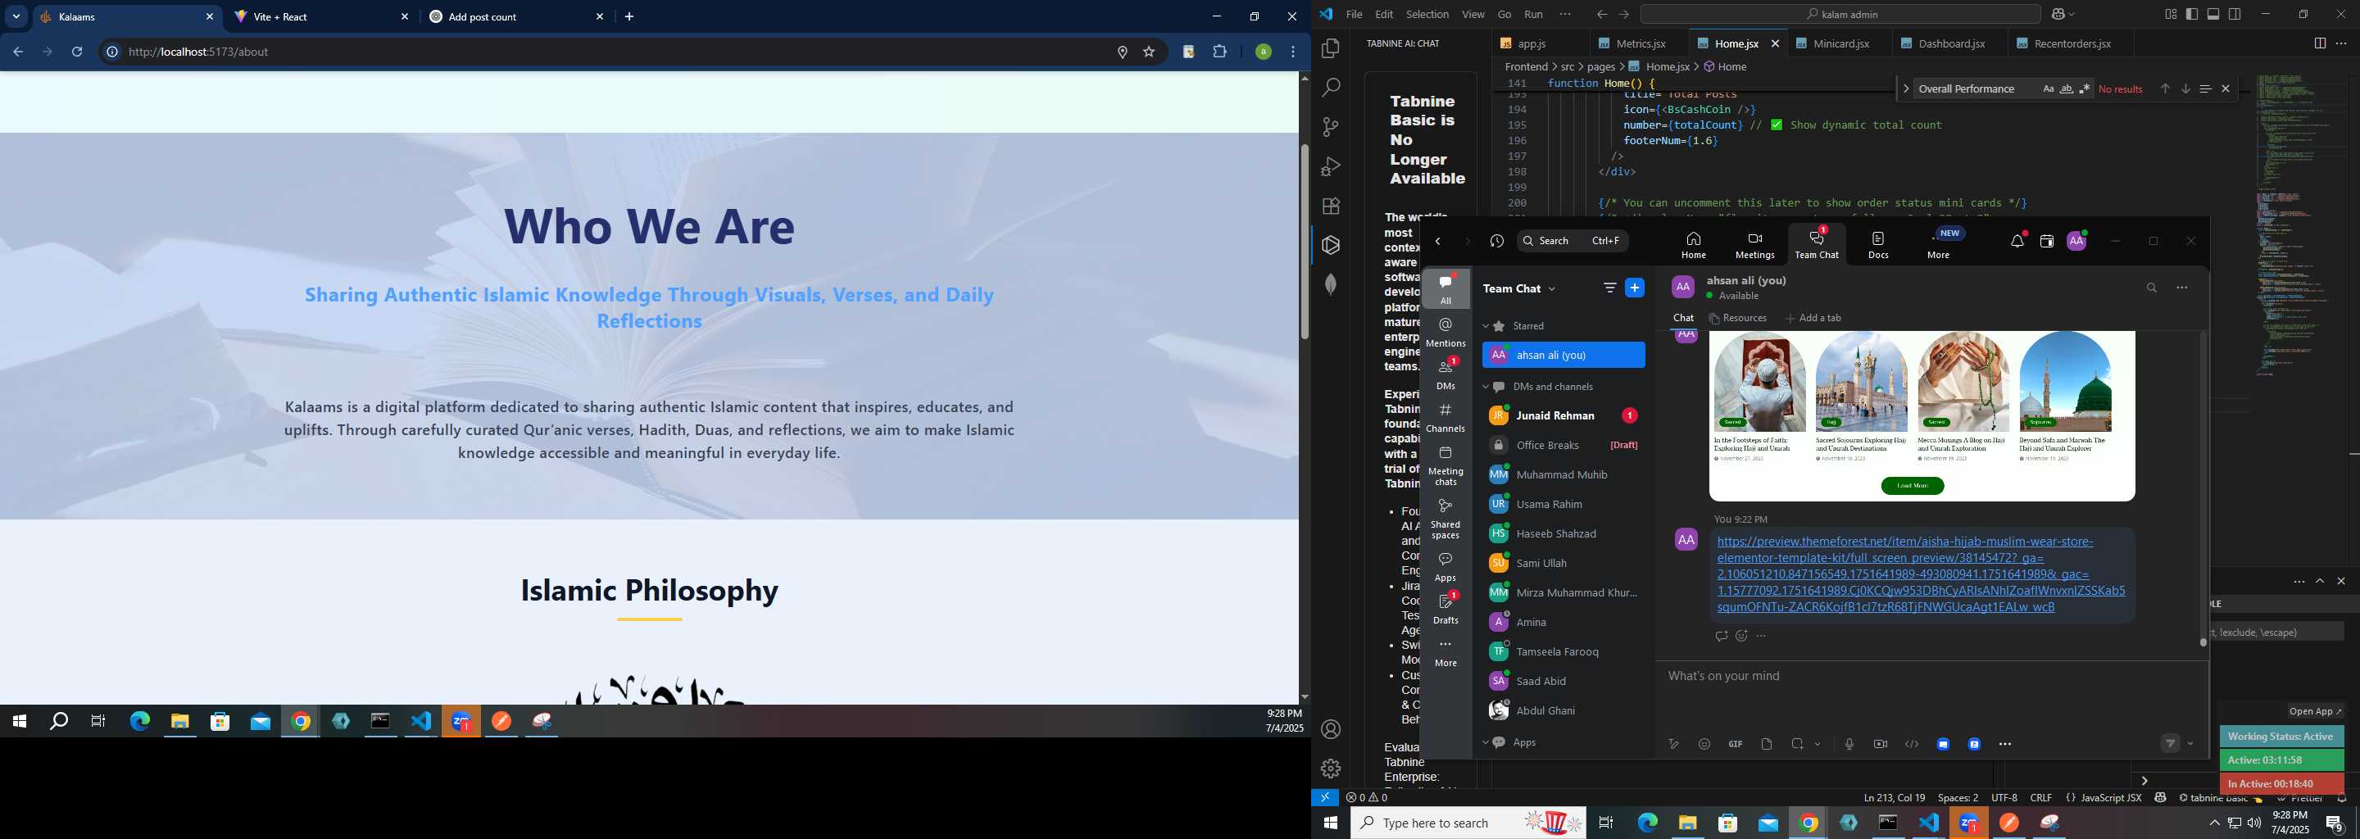2360x839 pixels.
Task: Open Shared spaces in Zoom sidebar
Action: pos(1445,519)
